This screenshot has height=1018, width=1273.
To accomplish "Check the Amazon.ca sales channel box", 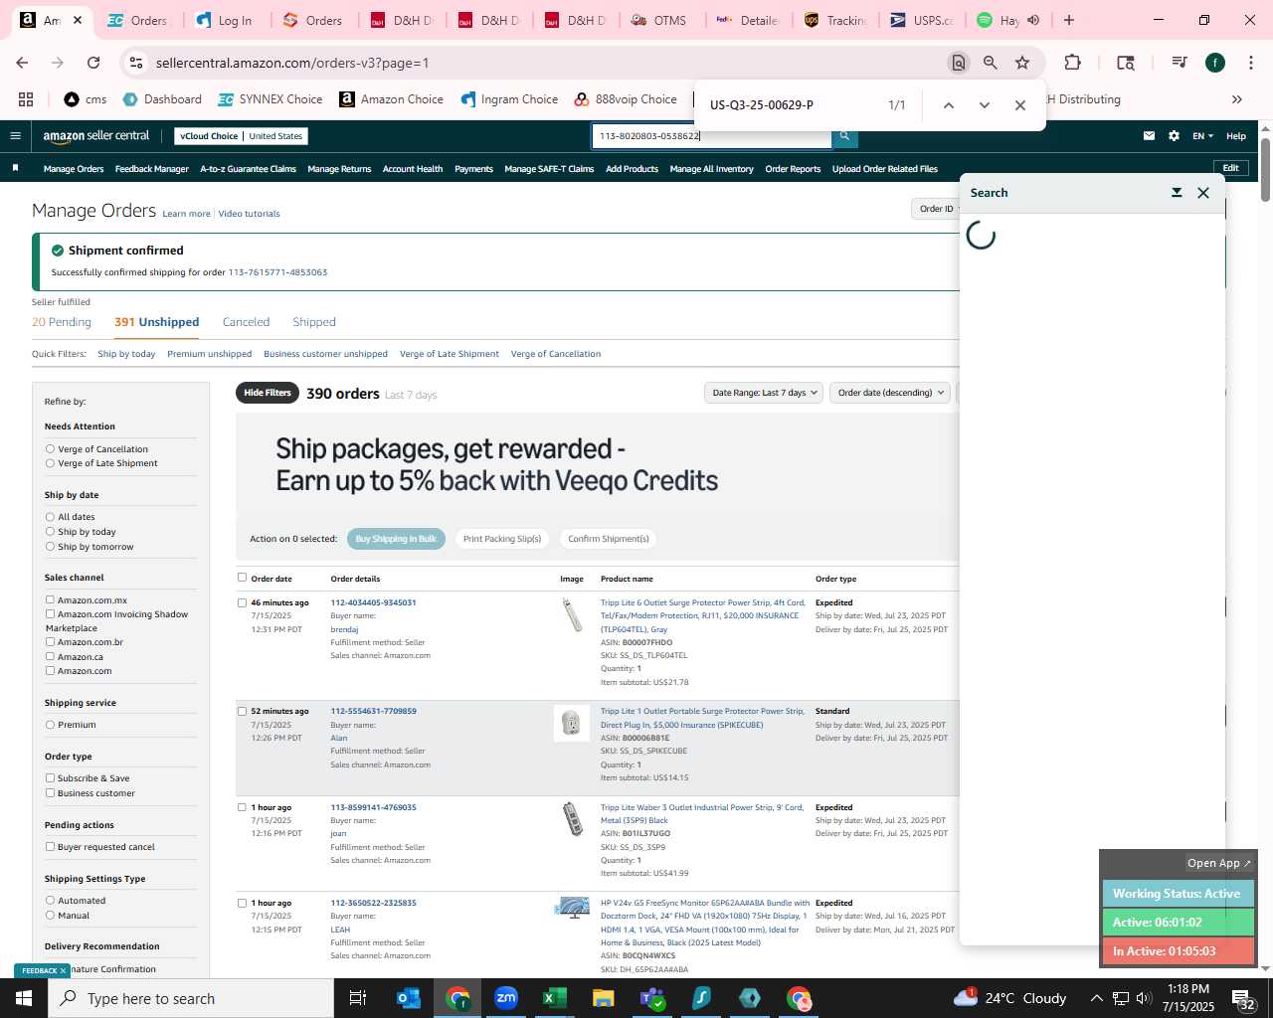I will (x=50, y=656).
